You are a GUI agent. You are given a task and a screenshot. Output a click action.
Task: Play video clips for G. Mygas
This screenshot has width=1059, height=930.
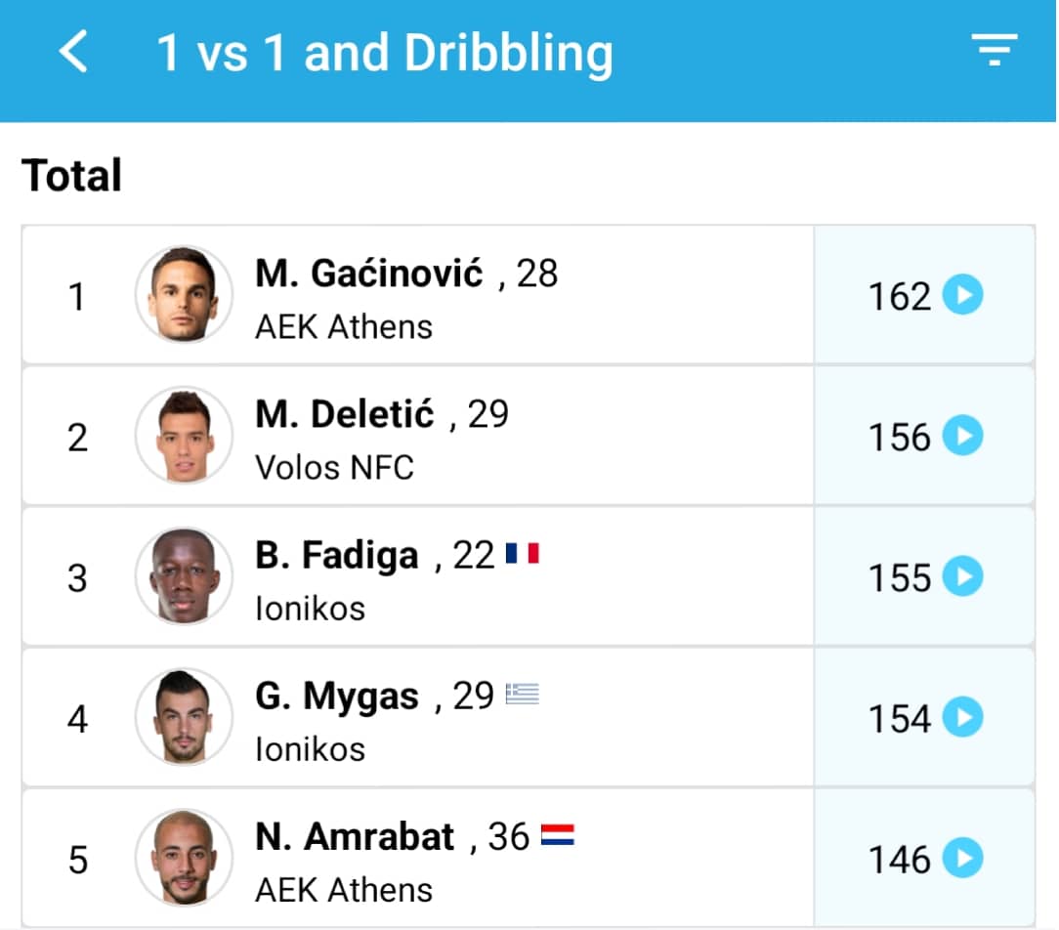click(x=962, y=718)
